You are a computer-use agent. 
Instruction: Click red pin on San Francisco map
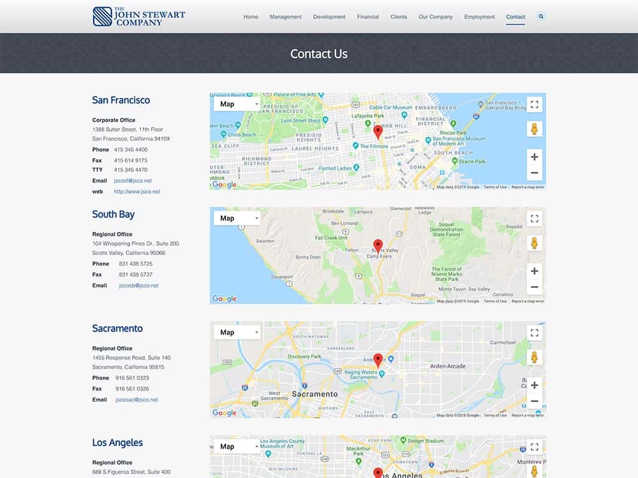378,132
